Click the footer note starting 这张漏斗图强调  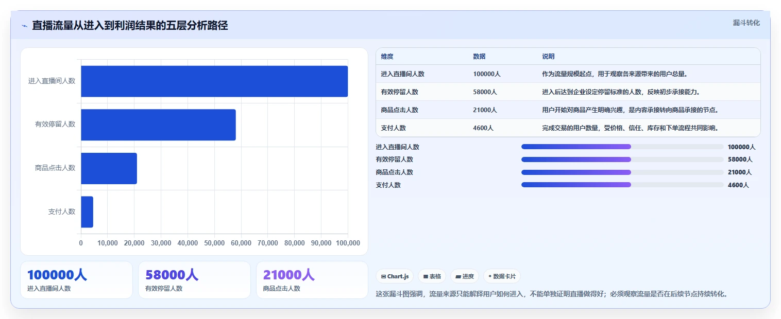(553, 294)
